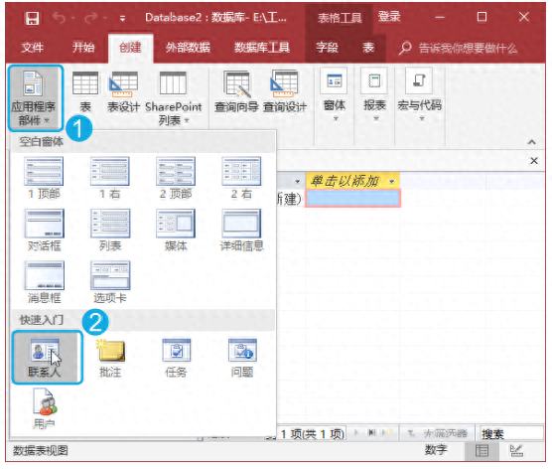The height and width of the screenshot is (469, 552).
Task: Switch to the 字段 tab
Action: (x=327, y=48)
